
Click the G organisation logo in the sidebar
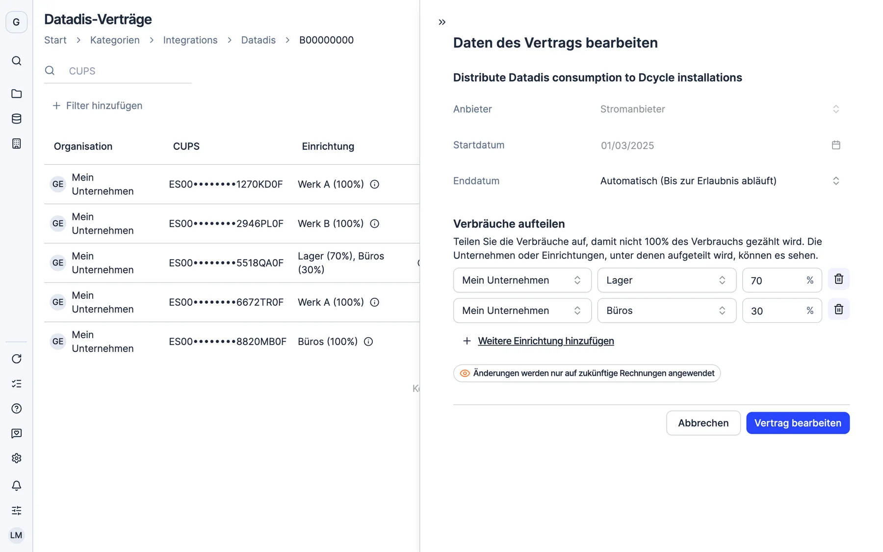(x=16, y=22)
